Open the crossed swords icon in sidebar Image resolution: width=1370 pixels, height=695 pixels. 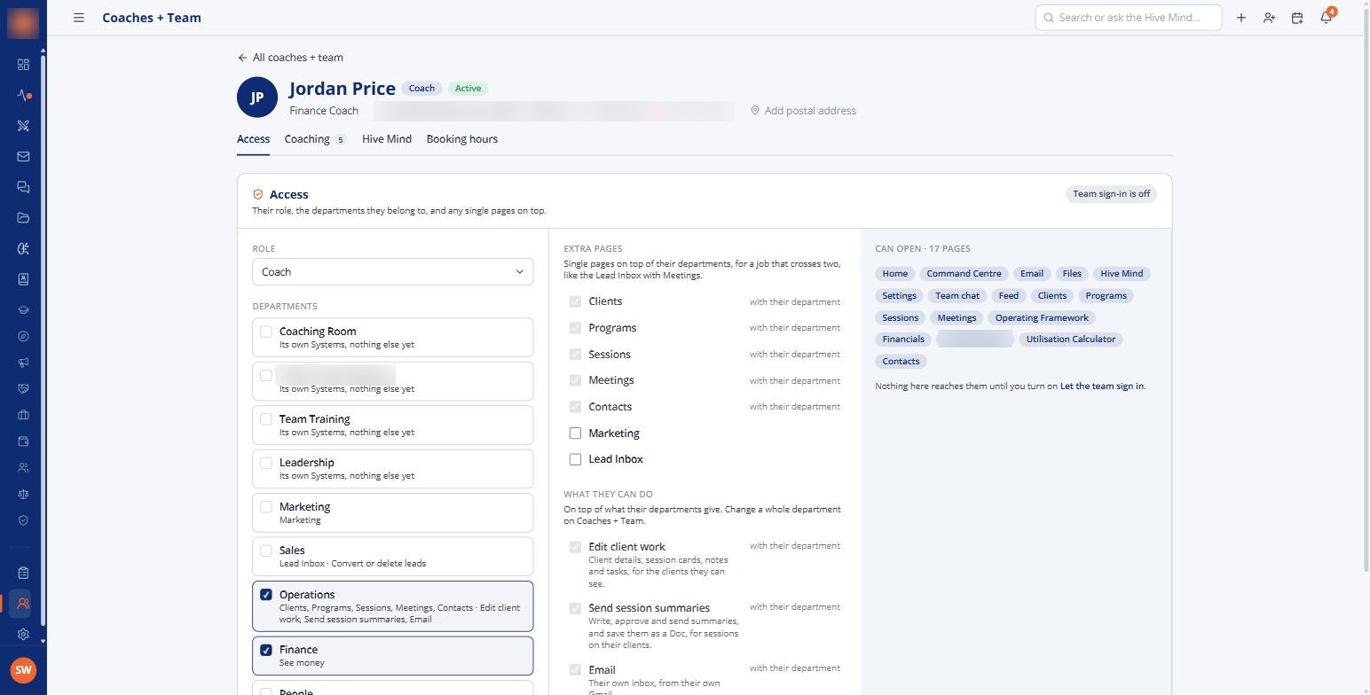click(23, 126)
